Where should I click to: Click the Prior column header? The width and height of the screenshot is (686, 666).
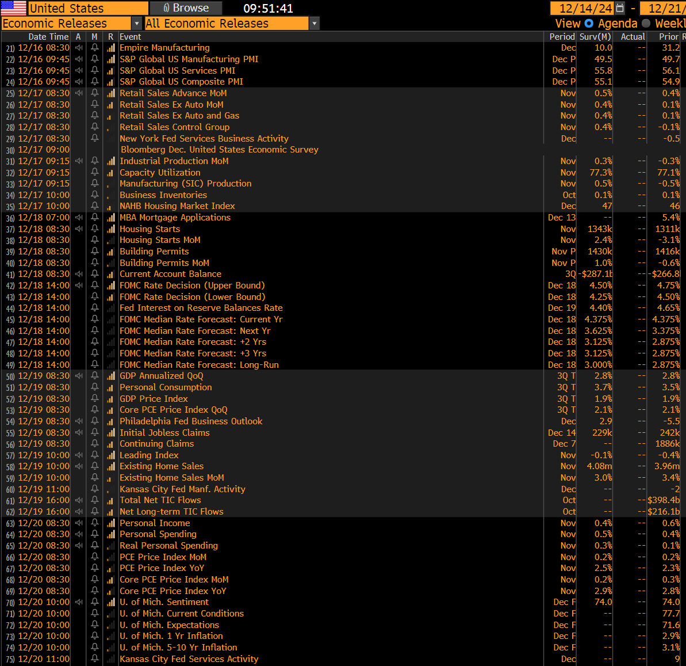tap(669, 37)
